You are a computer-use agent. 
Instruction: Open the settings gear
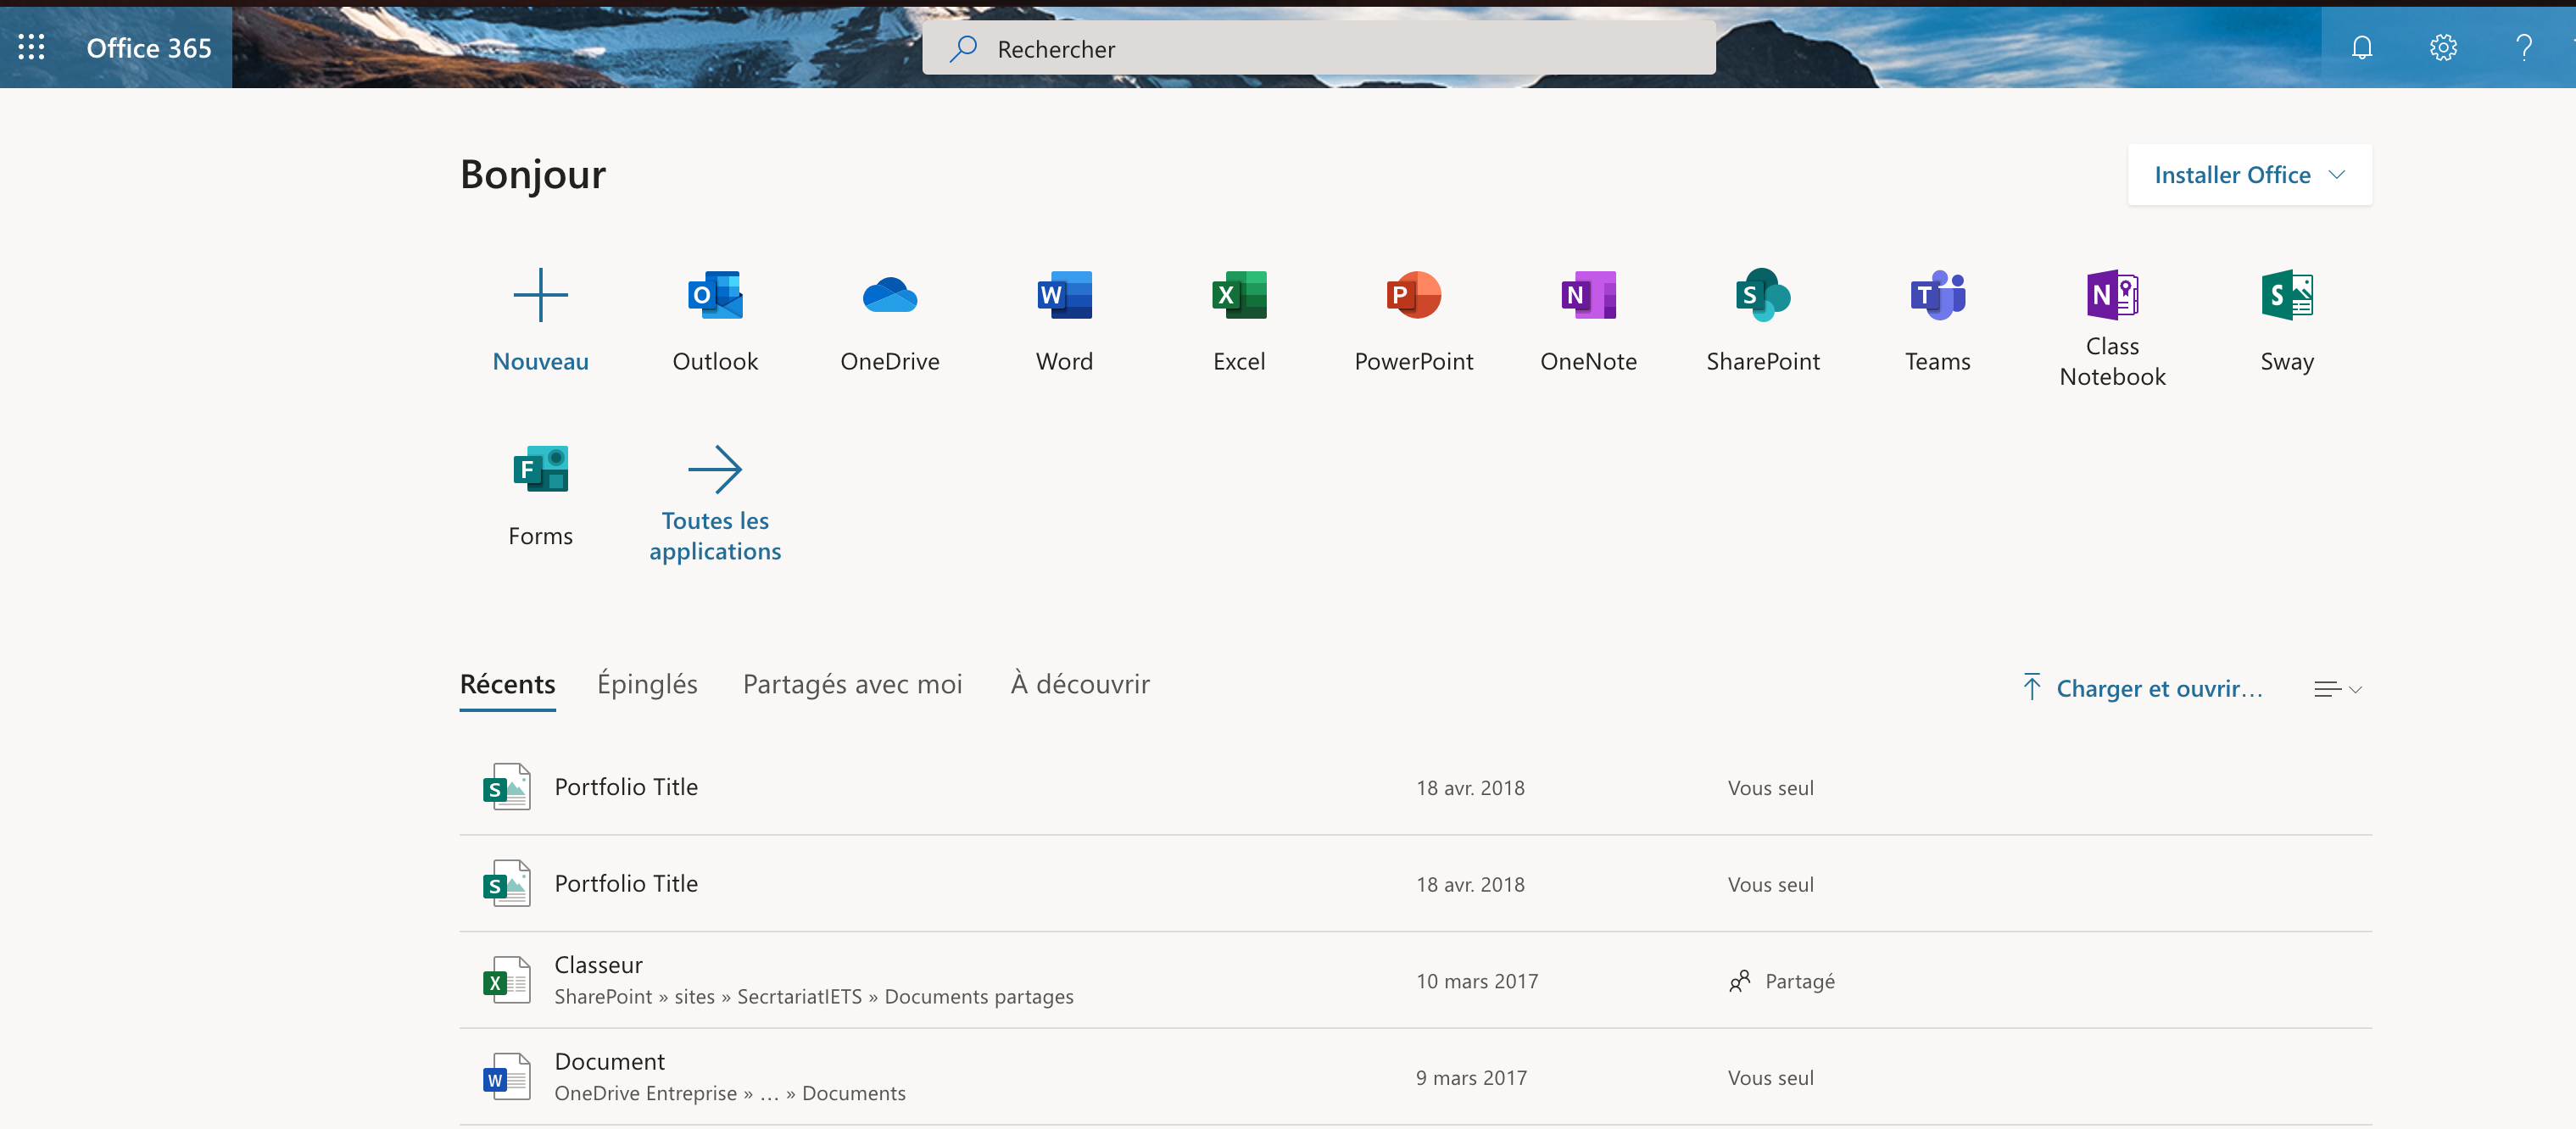point(2443,47)
